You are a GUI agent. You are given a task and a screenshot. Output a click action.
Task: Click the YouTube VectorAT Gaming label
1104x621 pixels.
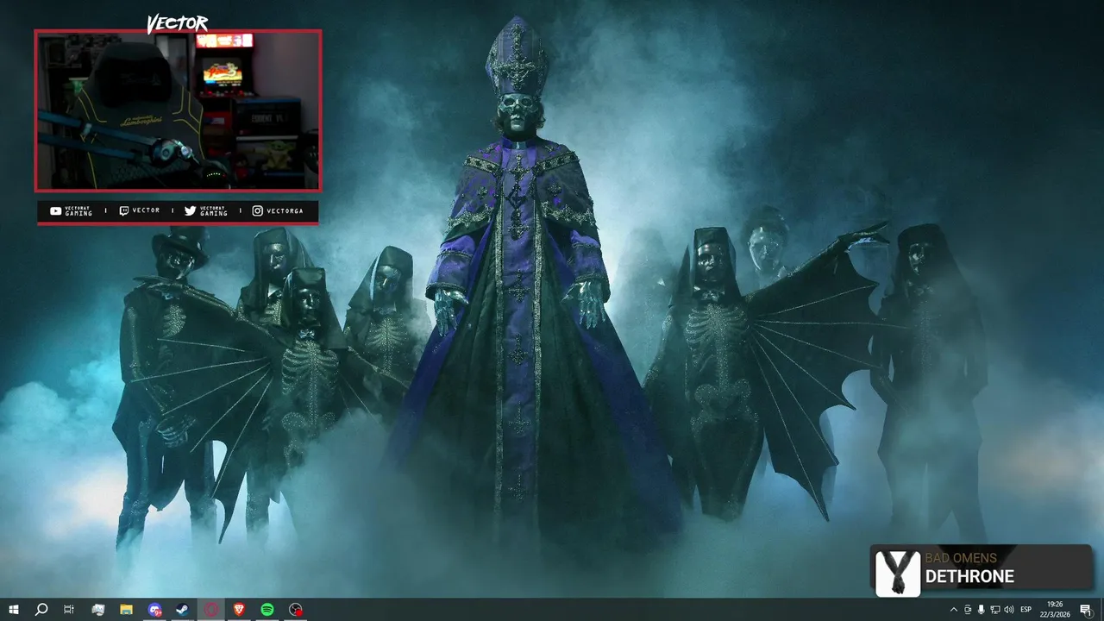71,210
